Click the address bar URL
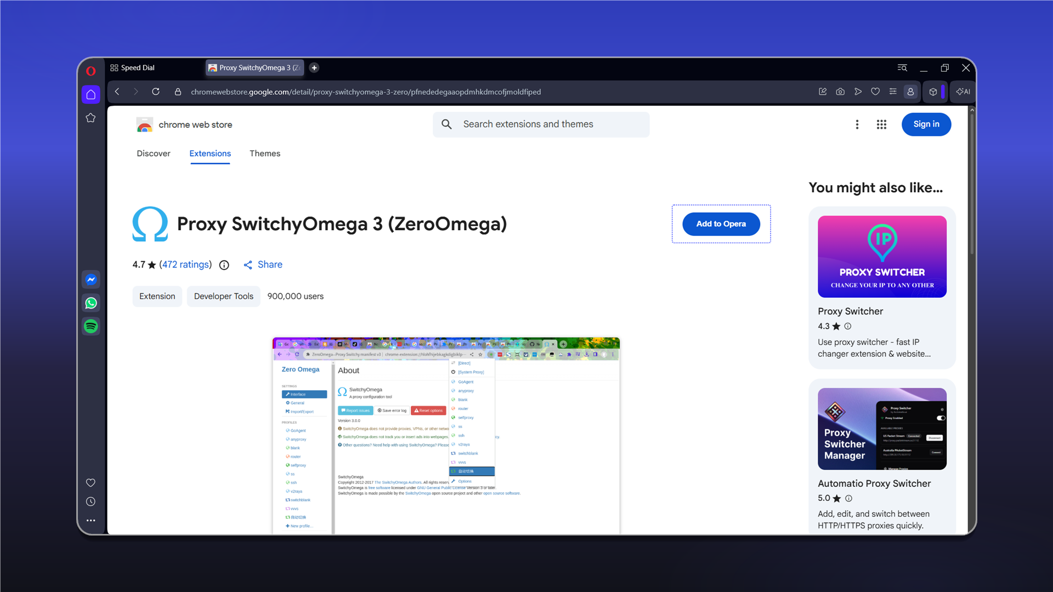The image size is (1053, 592). pyautogui.click(x=366, y=92)
